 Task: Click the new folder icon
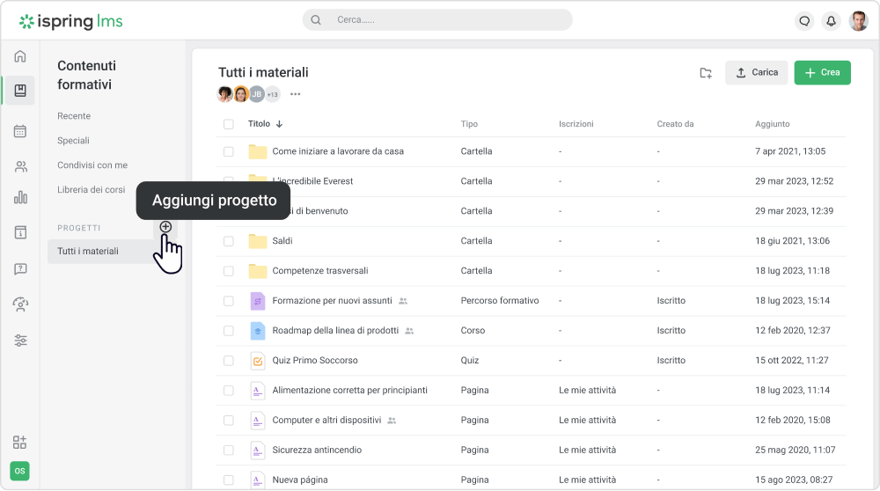click(x=706, y=73)
